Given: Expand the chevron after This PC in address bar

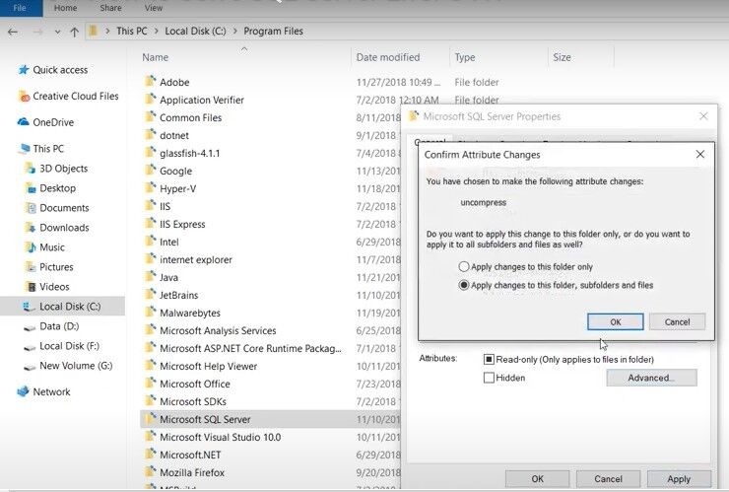Looking at the screenshot, I should [x=157, y=32].
